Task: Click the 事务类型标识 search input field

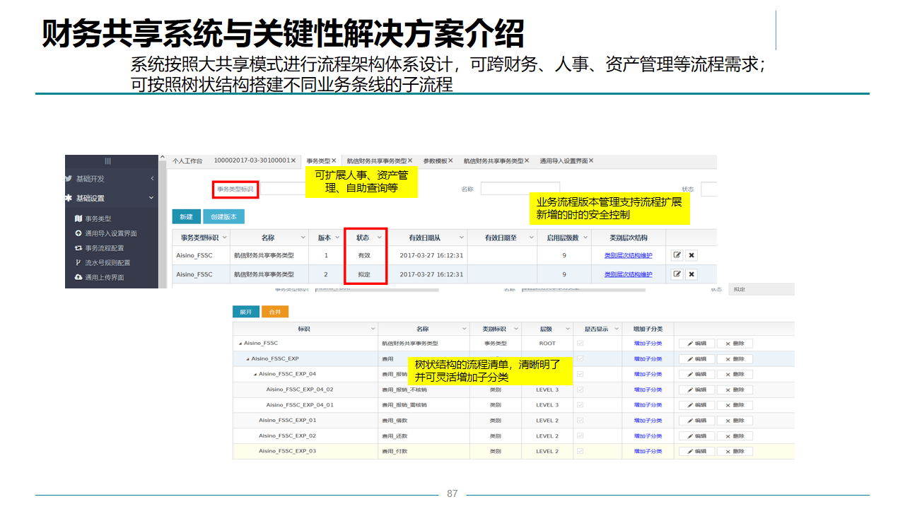Action: coord(284,189)
